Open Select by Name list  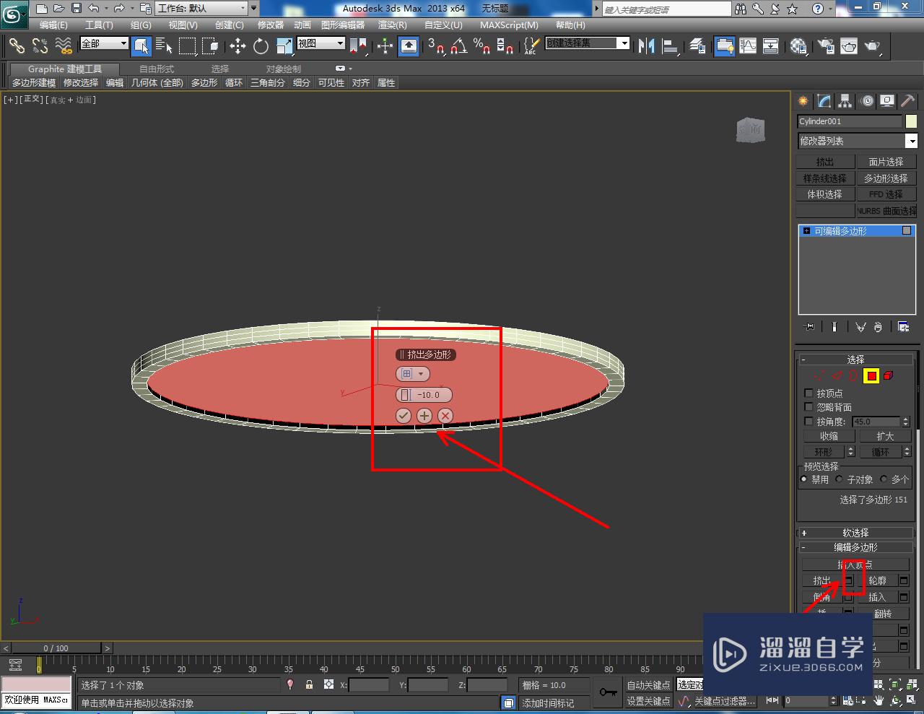[x=164, y=46]
